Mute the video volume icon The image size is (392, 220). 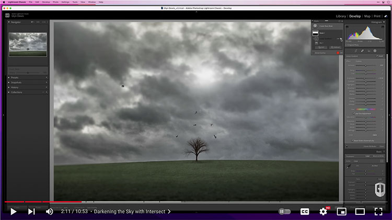coord(49,212)
